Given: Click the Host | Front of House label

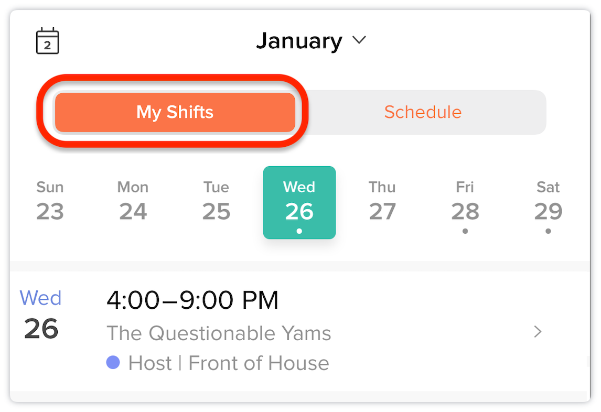Looking at the screenshot, I should pyautogui.click(x=229, y=363).
